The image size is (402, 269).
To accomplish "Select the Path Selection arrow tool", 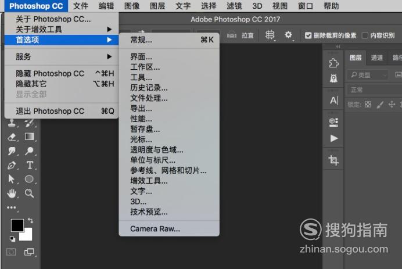I will coord(11,179).
